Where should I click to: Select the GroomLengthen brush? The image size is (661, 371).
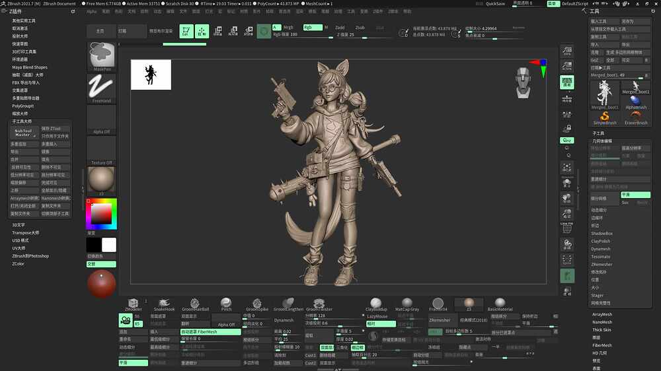click(288, 304)
